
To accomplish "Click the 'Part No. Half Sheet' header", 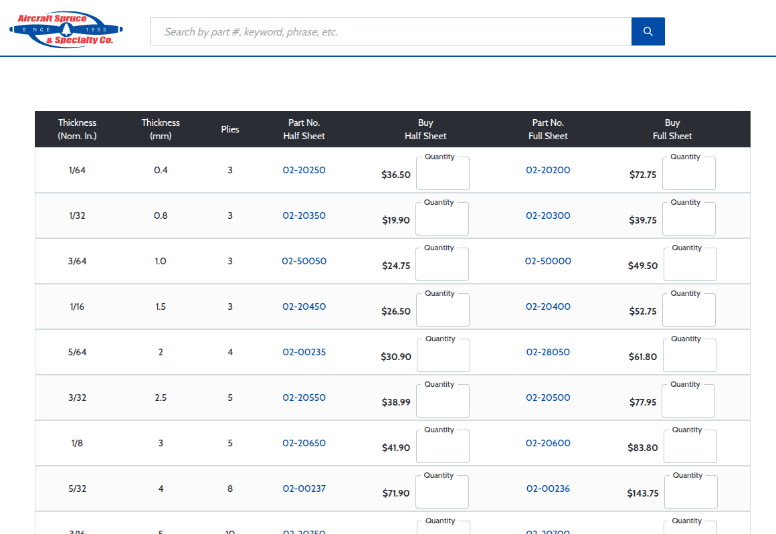I will tap(304, 129).
